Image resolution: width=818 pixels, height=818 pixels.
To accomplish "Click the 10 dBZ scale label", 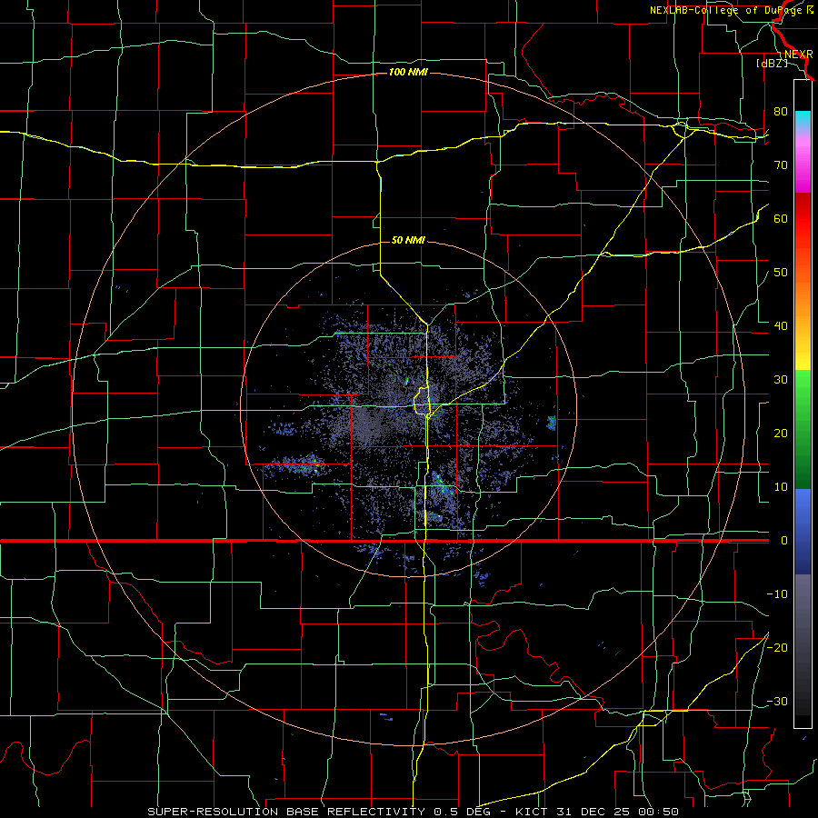I will (781, 487).
